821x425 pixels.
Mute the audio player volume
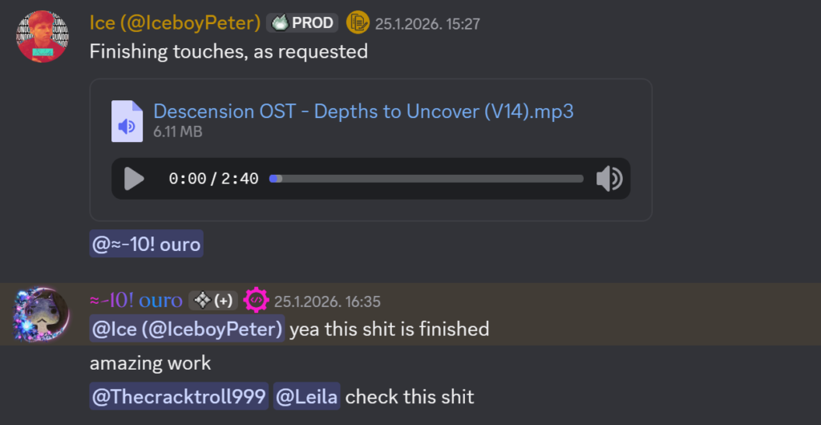[x=609, y=179]
